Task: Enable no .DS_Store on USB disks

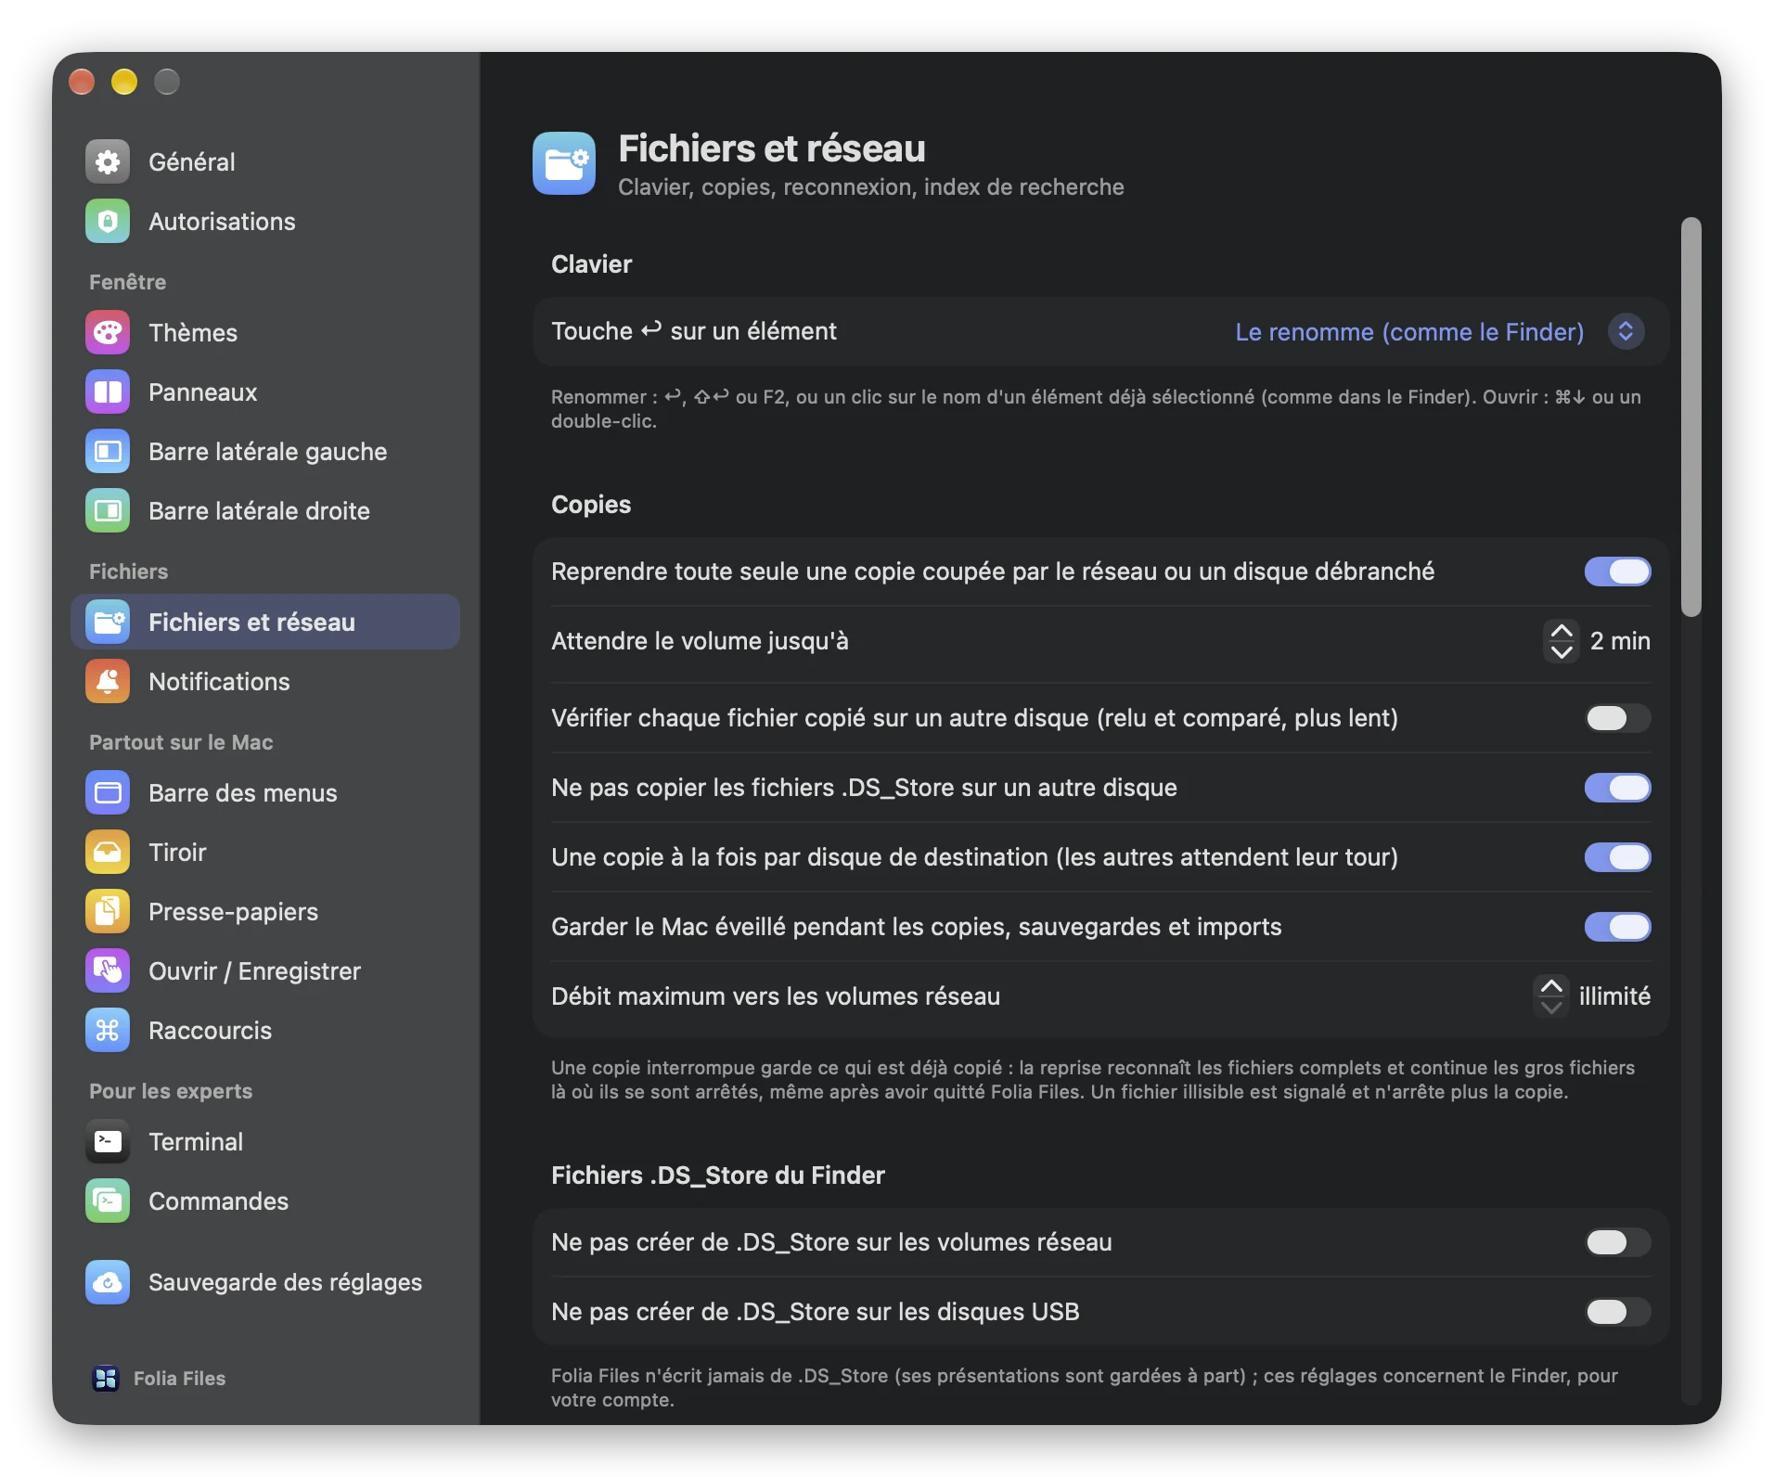Action: (1617, 1312)
